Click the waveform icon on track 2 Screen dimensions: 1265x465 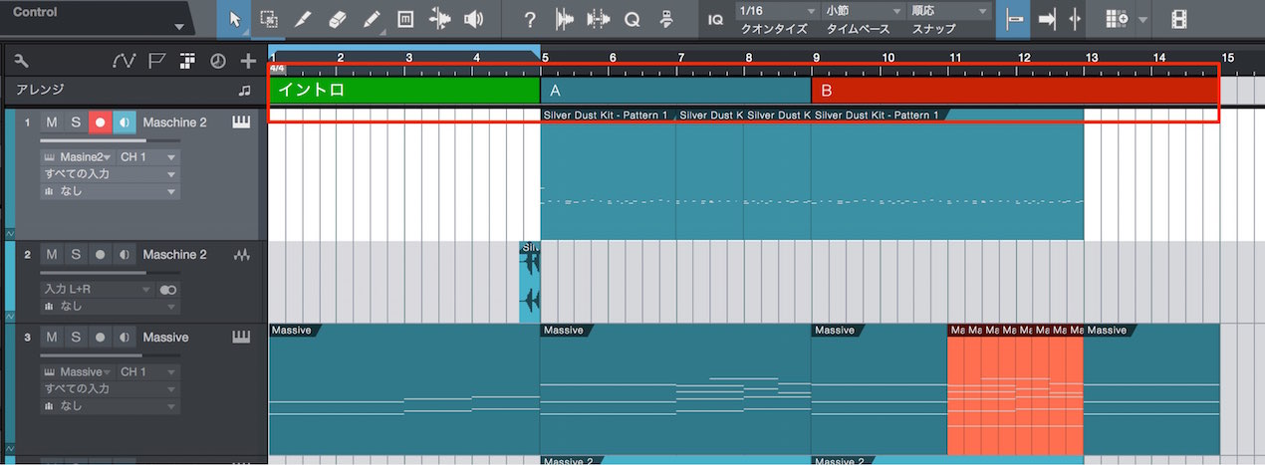(241, 255)
